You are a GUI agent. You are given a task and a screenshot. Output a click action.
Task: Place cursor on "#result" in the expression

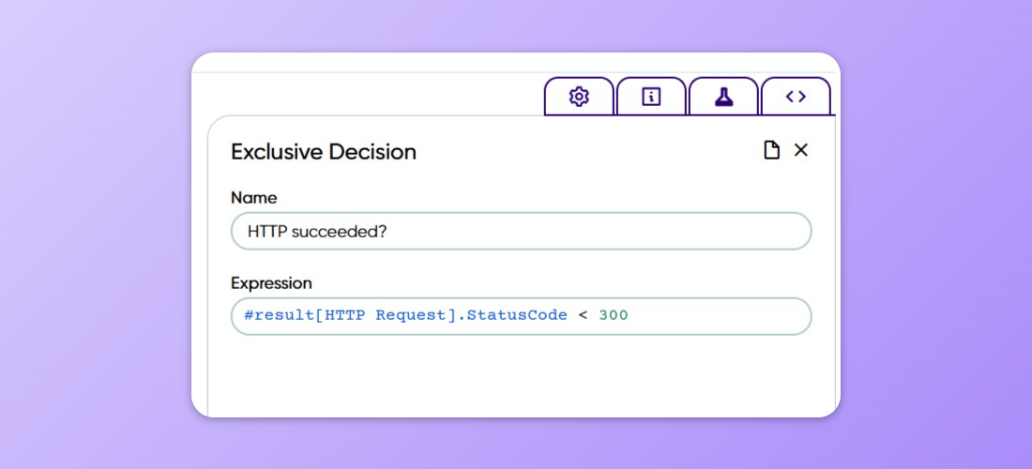279,315
